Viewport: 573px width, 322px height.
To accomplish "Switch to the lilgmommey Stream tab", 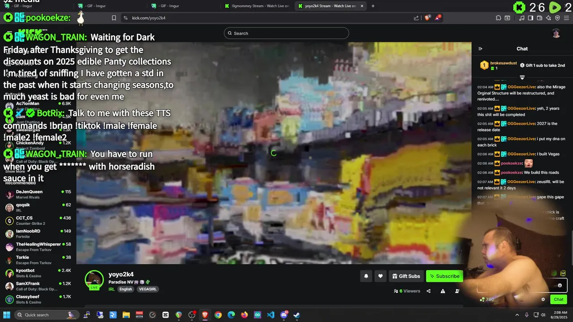I will tap(257, 6).
